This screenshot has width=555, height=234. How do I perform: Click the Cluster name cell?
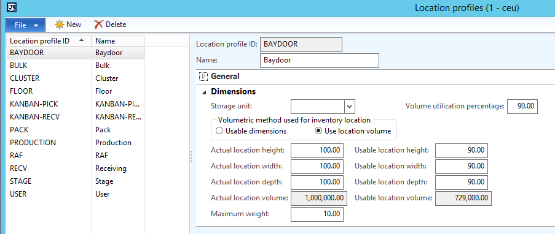[118, 78]
